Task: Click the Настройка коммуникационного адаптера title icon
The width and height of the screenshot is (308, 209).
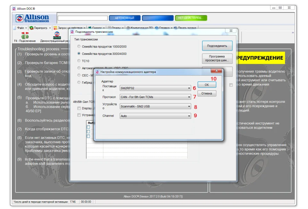Action: coord(97,72)
